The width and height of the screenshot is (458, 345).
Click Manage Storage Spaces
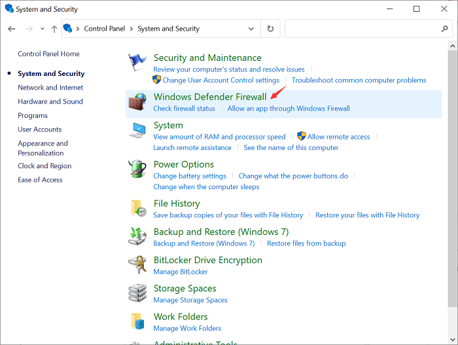[x=190, y=300]
